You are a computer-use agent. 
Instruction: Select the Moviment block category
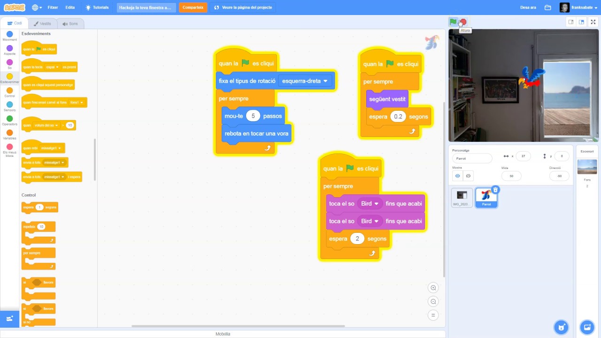[9, 35]
